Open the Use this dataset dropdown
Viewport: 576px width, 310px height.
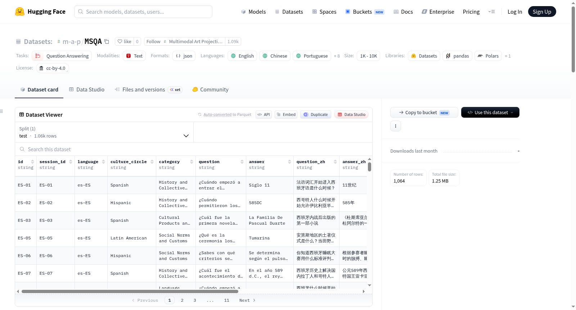490,112
